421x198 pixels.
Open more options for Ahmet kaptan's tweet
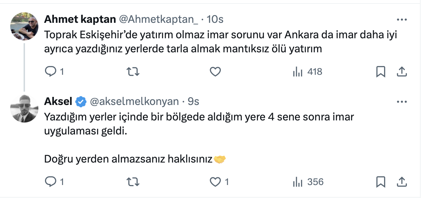click(x=402, y=20)
